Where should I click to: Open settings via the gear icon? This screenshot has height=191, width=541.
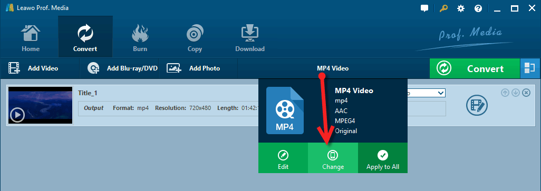[461, 8]
